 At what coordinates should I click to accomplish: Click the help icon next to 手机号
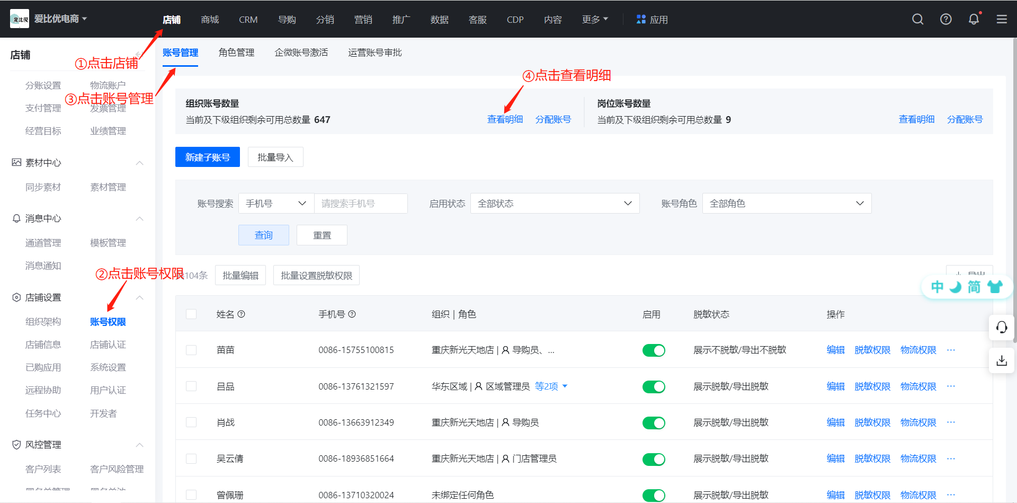tap(352, 314)
